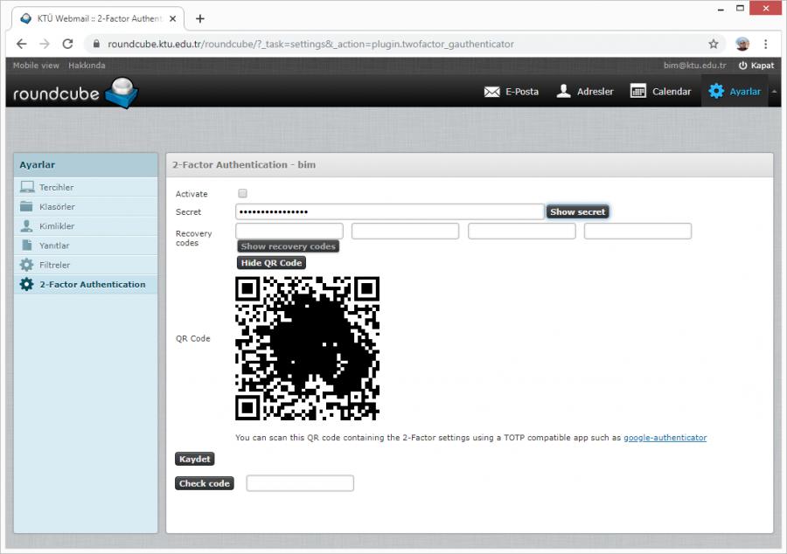Click the browser forward arrow
Screen dimensions: 787x554
(x=45, y=44)
